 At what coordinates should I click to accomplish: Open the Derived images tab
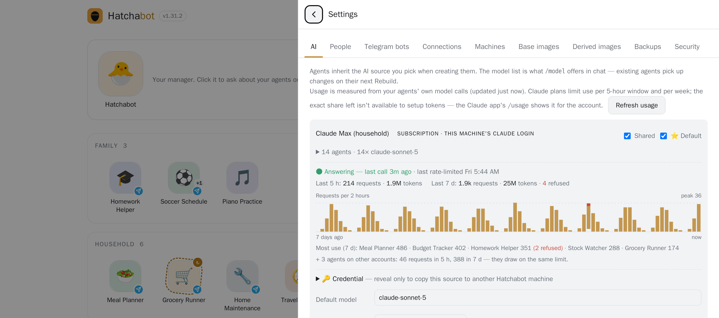coord(597,46)
